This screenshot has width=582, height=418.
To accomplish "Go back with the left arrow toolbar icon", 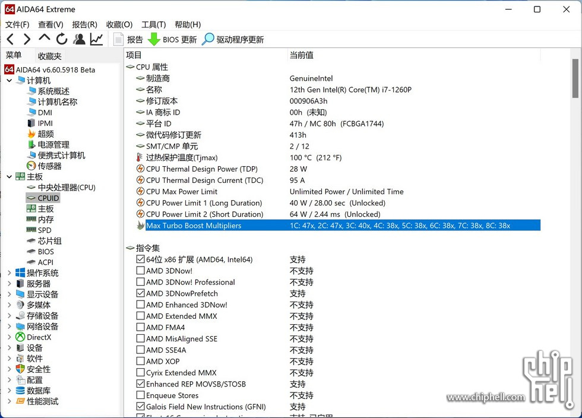I will pyautogui.click(x=11, y=39).
